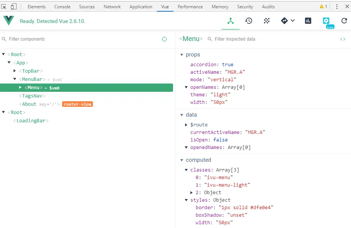Select the TagsNav component

pos(32,96)
